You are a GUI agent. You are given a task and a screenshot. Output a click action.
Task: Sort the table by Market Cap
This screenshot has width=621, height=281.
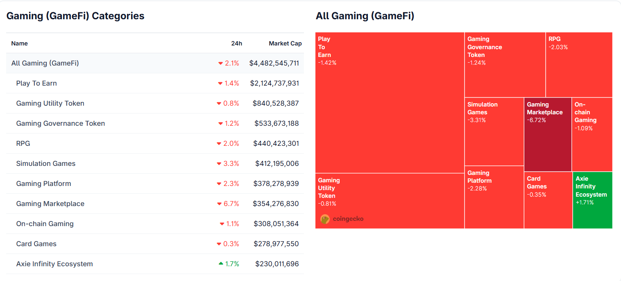coord(286,43)
